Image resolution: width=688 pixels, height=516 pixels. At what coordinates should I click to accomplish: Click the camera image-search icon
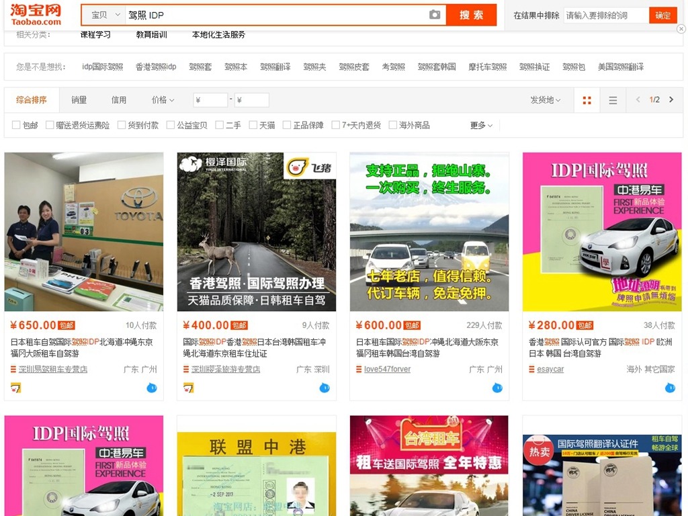point(435,15)
